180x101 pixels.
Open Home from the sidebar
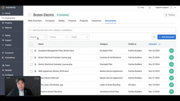click(8, 13)
